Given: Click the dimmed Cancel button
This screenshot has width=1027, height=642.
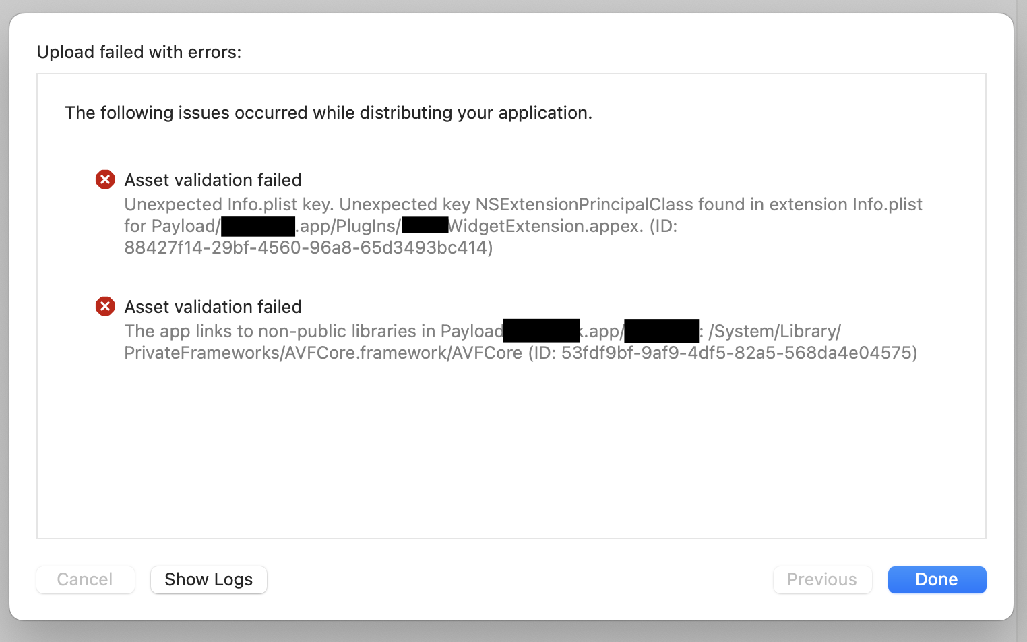Looking at the screenshot, I should (86, 579).
